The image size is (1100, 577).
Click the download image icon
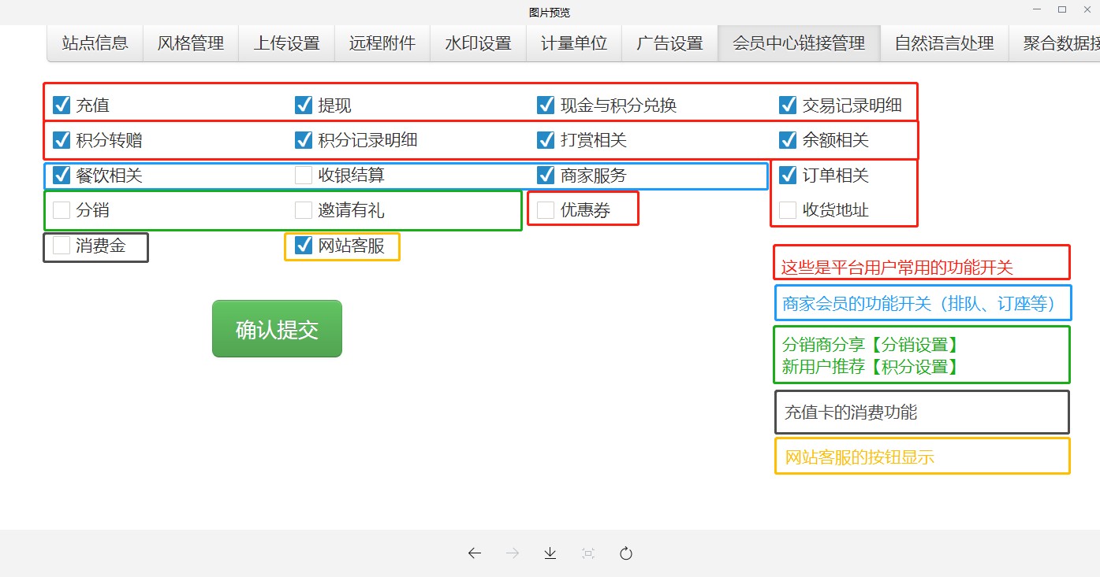[550, 553]
